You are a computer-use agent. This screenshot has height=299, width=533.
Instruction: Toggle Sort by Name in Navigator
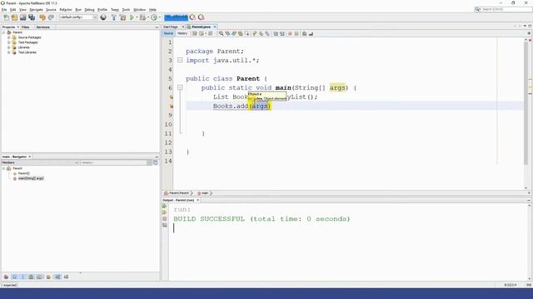point(57,277)
